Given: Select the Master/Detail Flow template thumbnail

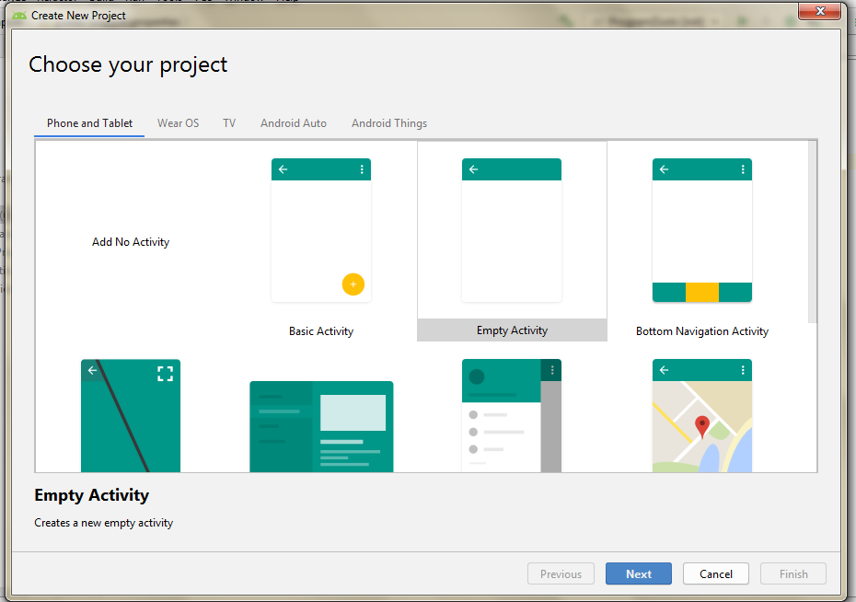Looking at the screenshot, I should tap(321, 426).
